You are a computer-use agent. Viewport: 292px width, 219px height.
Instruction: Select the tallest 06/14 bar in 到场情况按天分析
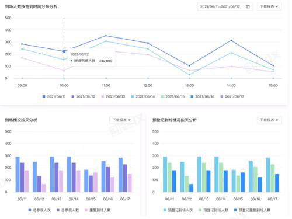coord(69,174)
